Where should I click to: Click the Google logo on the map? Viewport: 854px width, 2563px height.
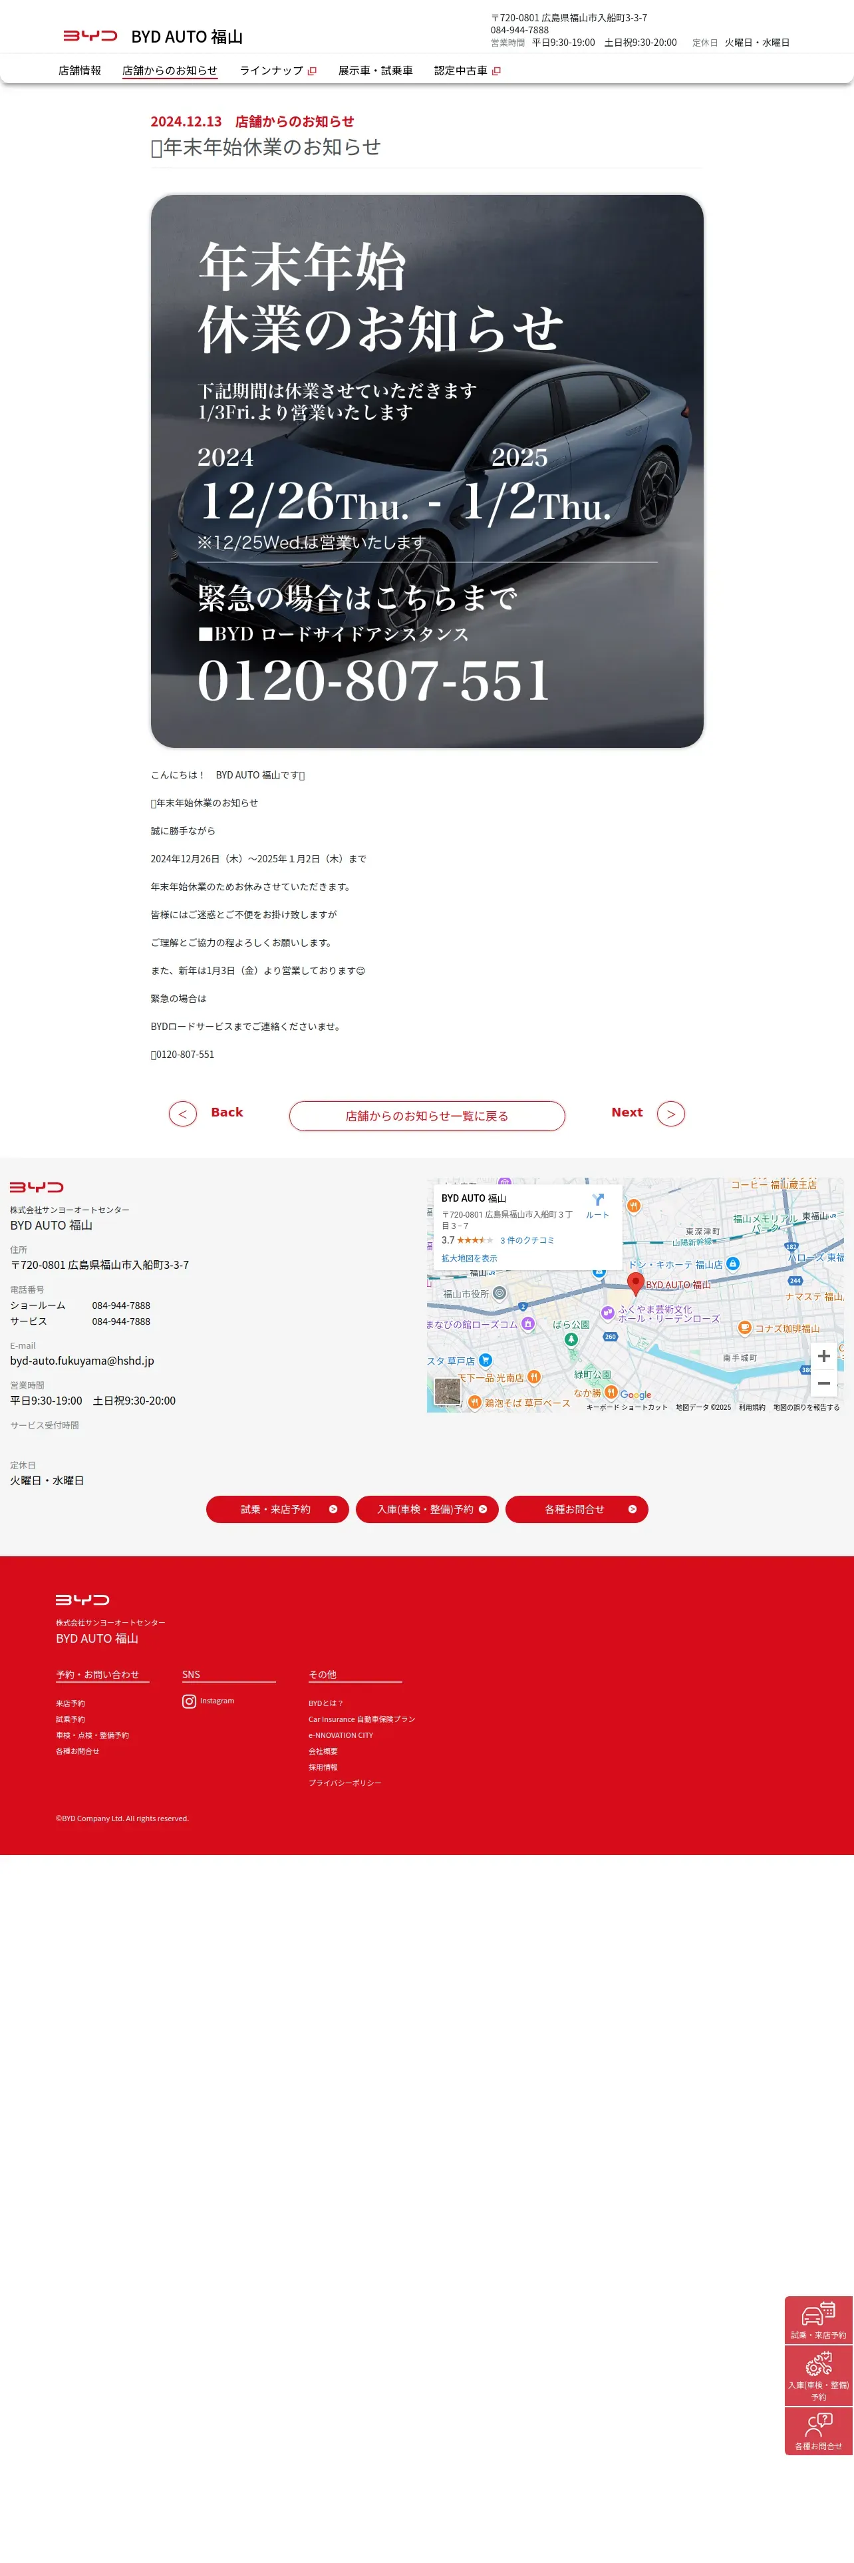click(635, 1395)
